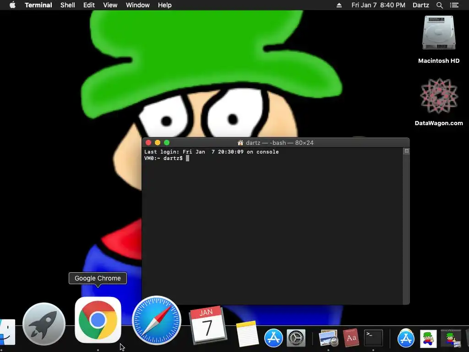Open the View menu

pos(110,5)
